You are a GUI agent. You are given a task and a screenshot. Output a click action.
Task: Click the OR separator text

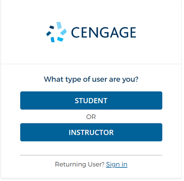coord(91,117)
